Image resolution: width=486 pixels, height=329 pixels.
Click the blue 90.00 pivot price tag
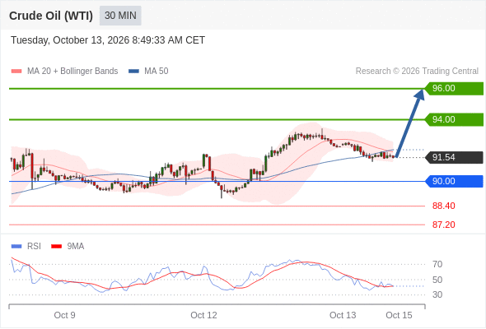(x=454, y=182)
